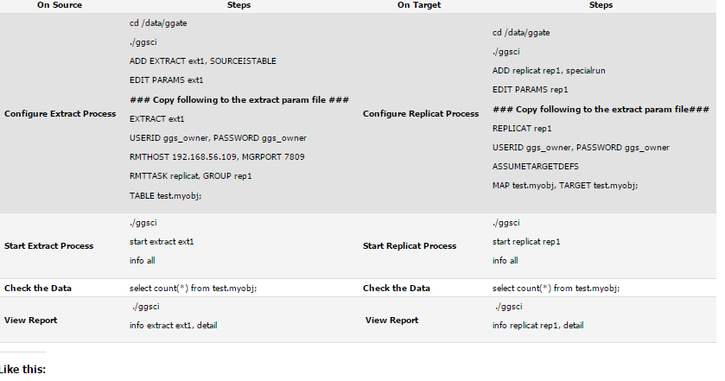Click the "info extract ext1, detail" command
Viewport: 725px width, 381px height.
pyautogui.click(x=174, y=325)
